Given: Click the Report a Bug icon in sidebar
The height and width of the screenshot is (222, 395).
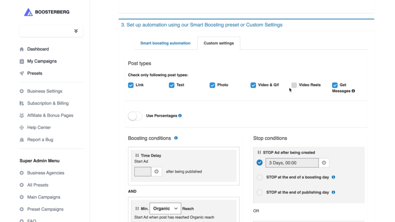Looking at the screenshot, I should point(22,140).
